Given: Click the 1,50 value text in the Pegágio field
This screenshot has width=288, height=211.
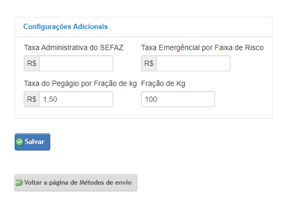Looking at the screenshot, I should click(50, 99).
